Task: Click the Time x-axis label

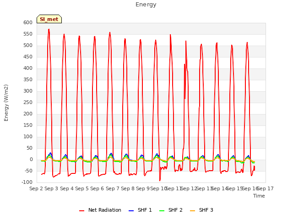Action: click(x=259, y=196)
